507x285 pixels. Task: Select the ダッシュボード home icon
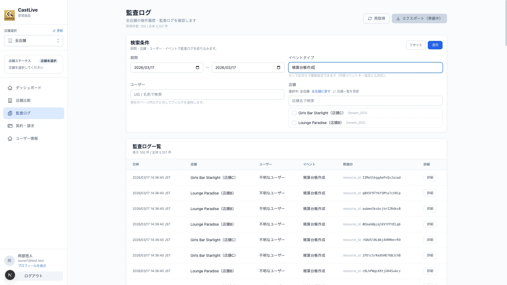tap(10, 88)
